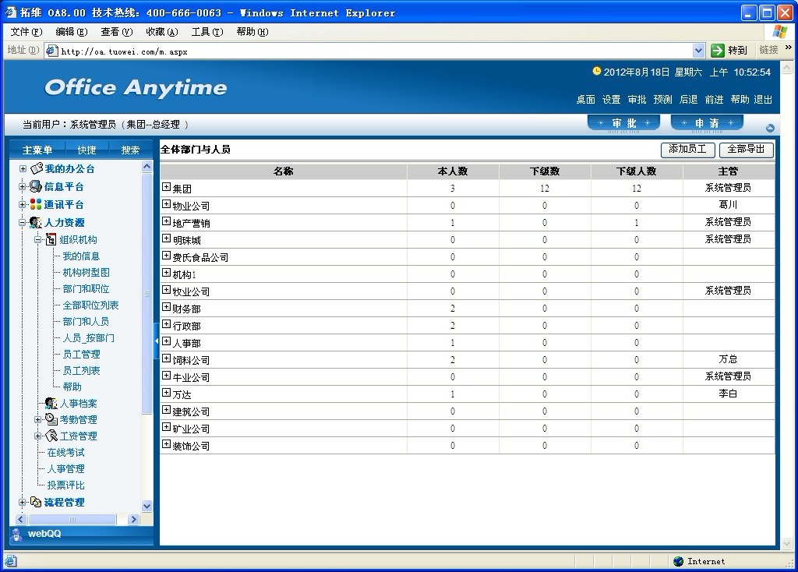Open the 工具(T) menu
798x572 pixels.
pyautogui.click(x=207, y=32)
